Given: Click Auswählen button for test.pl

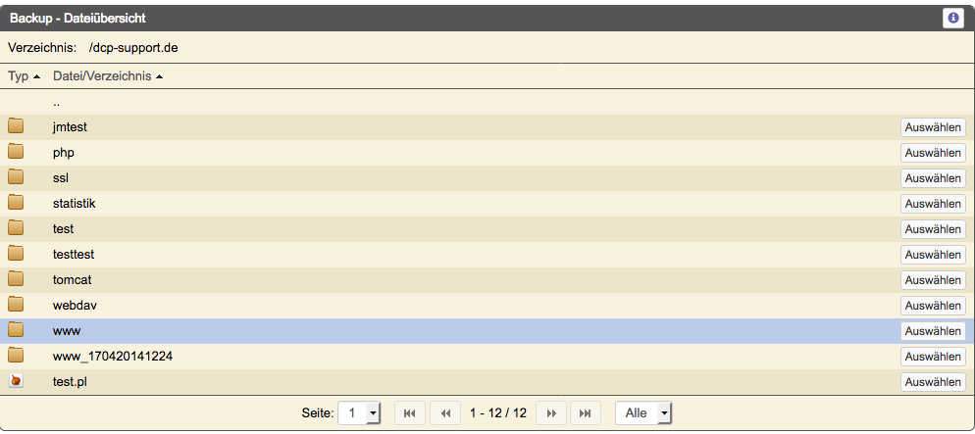Looking at the screenshot, I should (x=933, y=382).
